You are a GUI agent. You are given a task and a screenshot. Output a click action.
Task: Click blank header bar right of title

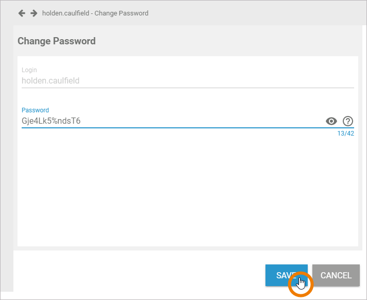[258, 13]
